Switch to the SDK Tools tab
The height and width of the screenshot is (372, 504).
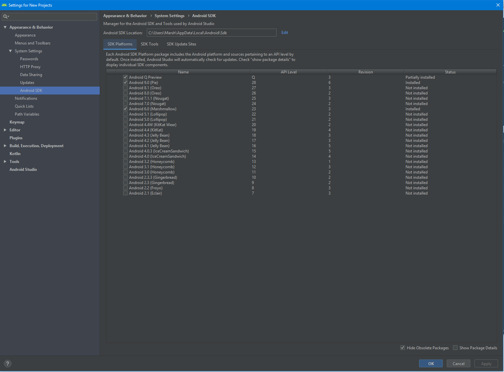coord(149,44)
